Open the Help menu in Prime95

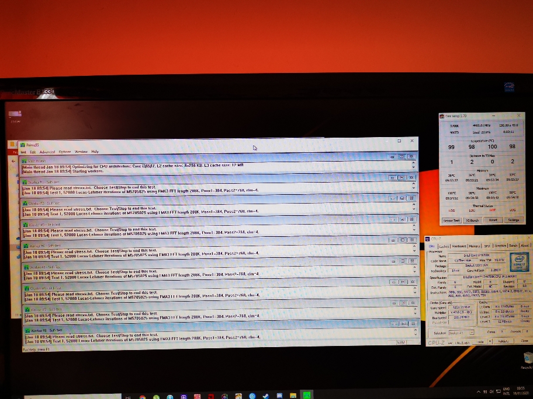(x=95, y=152)
